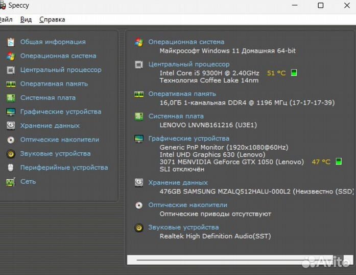Click the CPU temperature value 51 °C

(x=276, y=73)
